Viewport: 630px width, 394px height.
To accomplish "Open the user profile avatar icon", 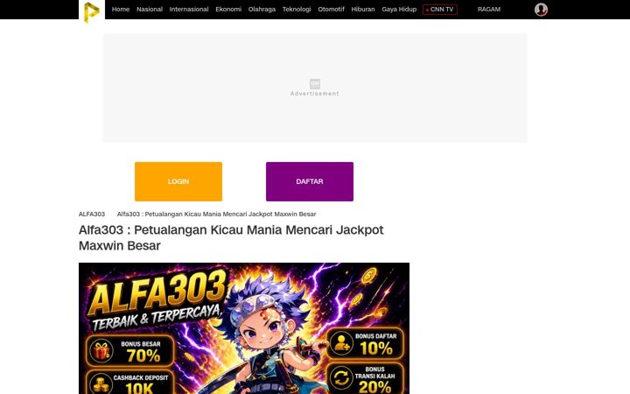I will pos(541,10).
